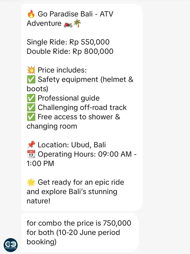190x254 pixels.
Task: Click the Location: Ubud, Bali text
Action: point(72,145)
